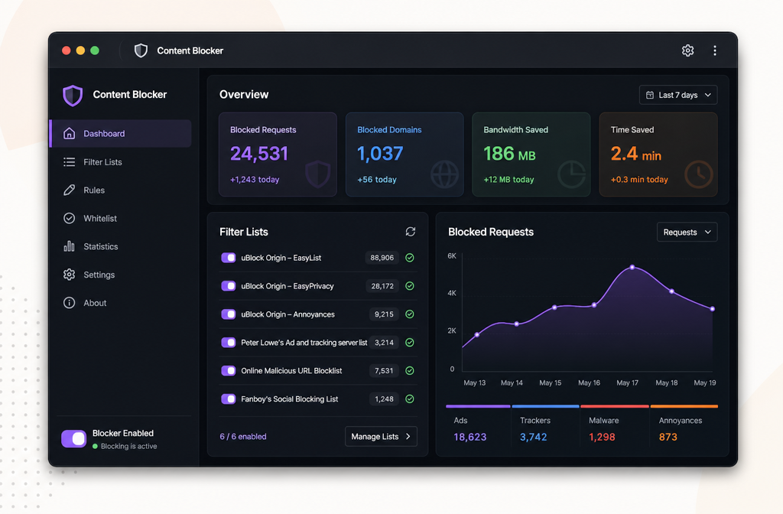Toggle Online Malicious URL Blocklist switch

coord(228,371)
